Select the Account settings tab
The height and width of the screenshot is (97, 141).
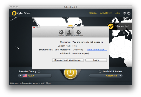pyautogui.click(x=69, y=33)
